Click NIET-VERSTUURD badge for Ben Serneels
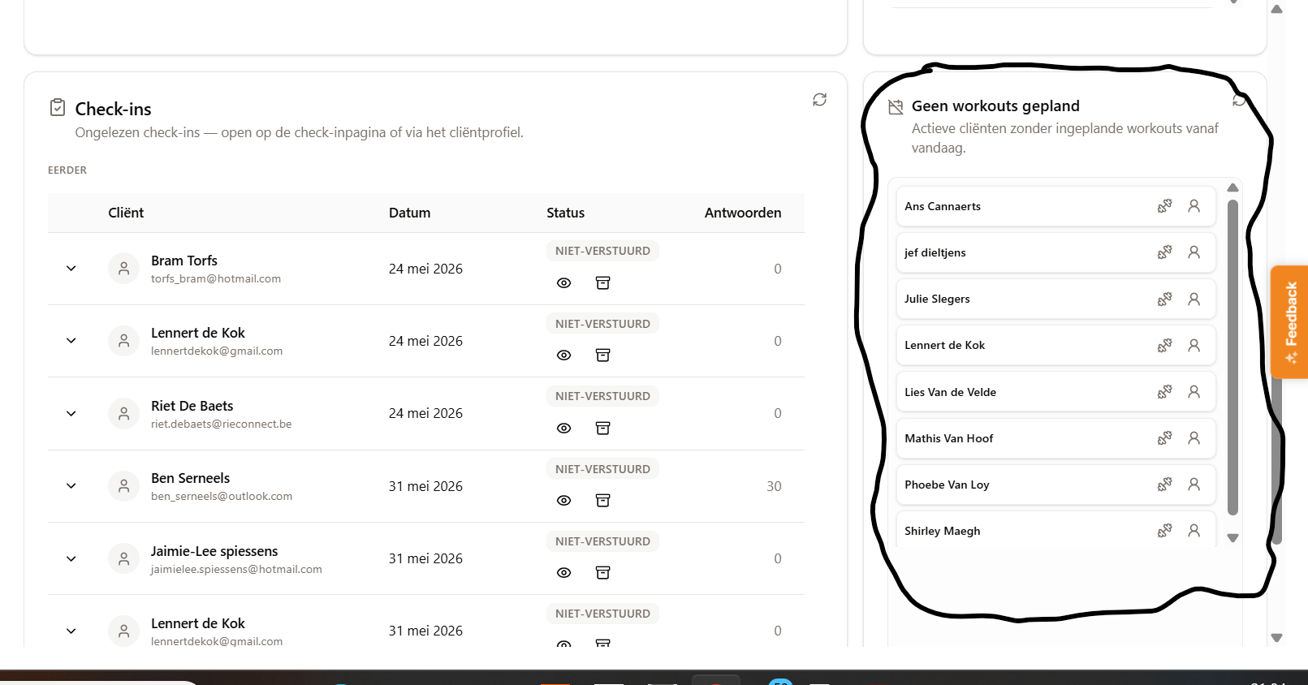The width and height of the screenshot is (1308, 685). coord(602,469)
